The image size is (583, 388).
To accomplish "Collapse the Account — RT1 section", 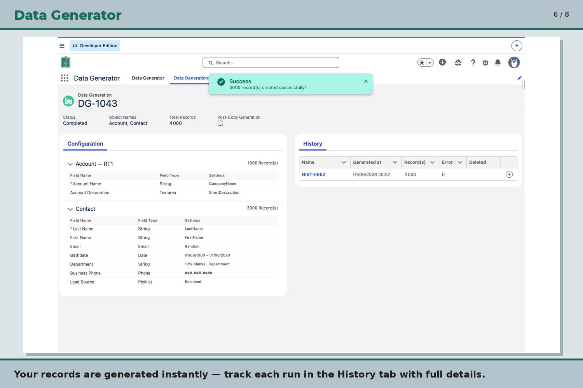I will point(70,164).
